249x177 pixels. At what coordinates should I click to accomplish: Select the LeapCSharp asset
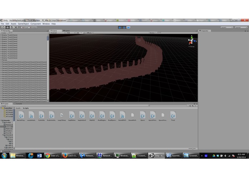click(x=62, y=117)
